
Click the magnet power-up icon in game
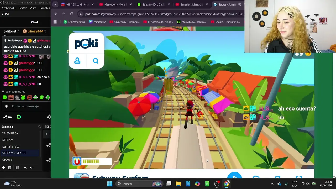click(x=77, y=161)
